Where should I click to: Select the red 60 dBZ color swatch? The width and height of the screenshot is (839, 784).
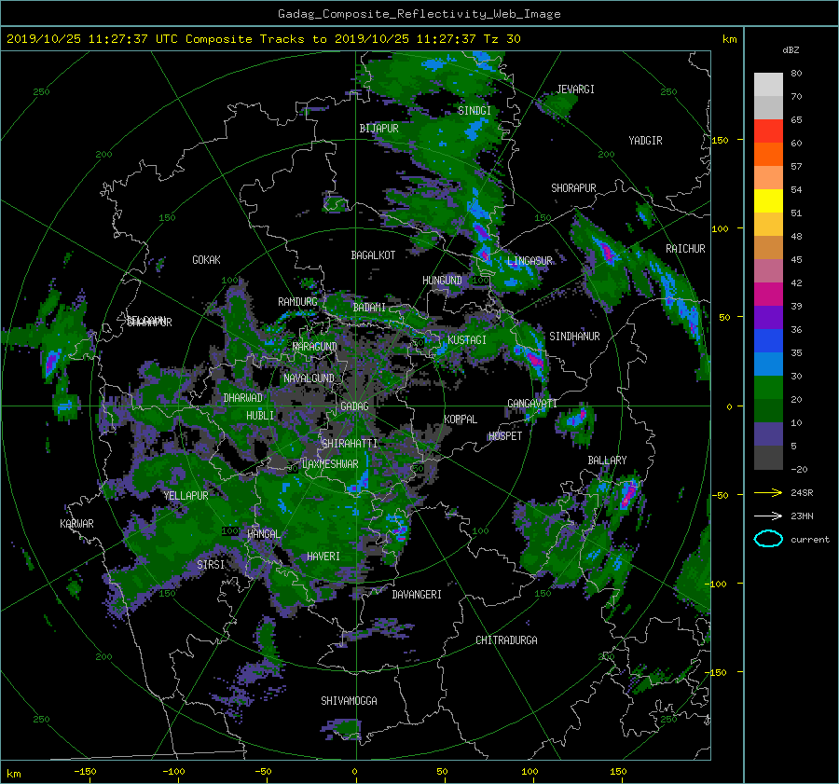(x=768, y=131)
